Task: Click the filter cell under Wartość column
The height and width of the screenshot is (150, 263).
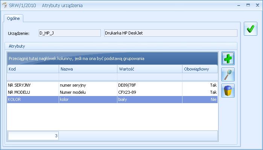Action: click(x=150, y=77)
